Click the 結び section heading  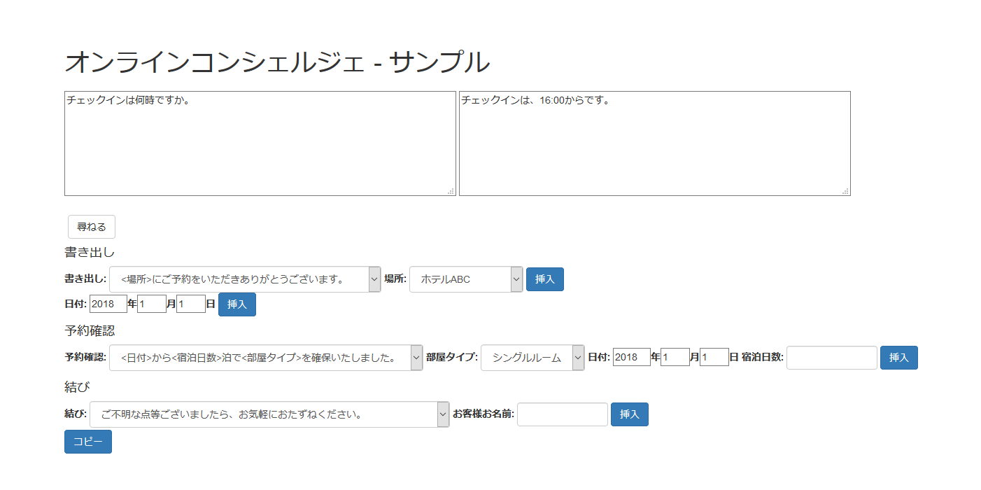[77, 387]
